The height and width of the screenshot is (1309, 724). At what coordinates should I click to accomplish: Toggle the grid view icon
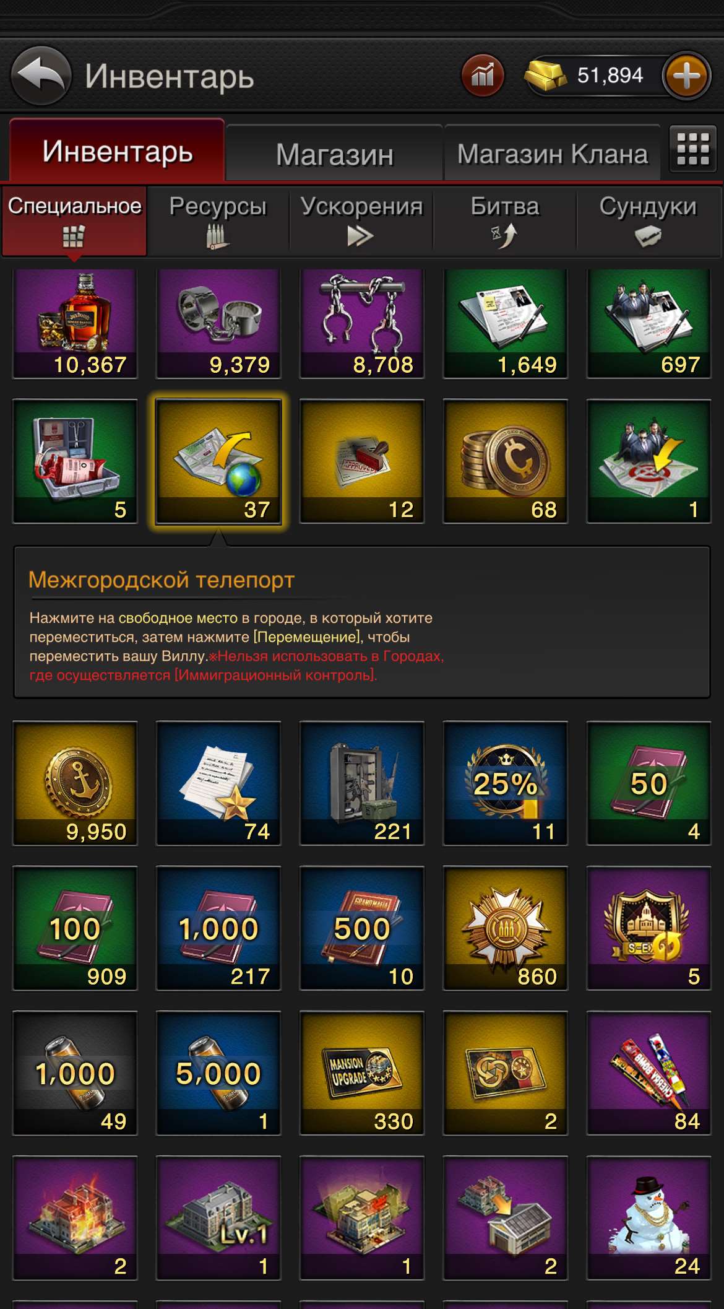692,149
